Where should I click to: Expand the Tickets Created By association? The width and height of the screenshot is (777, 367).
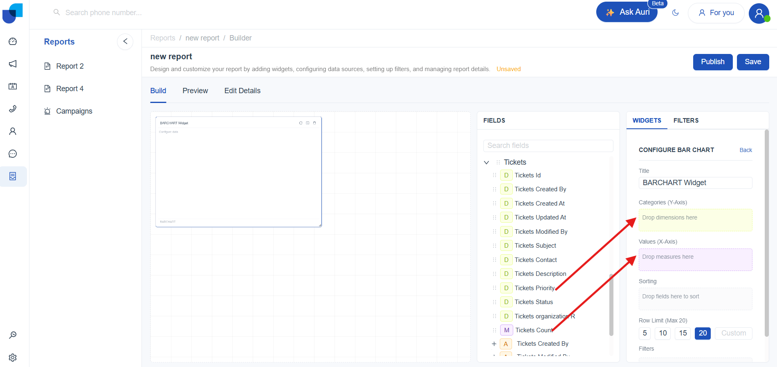point(494,344)
